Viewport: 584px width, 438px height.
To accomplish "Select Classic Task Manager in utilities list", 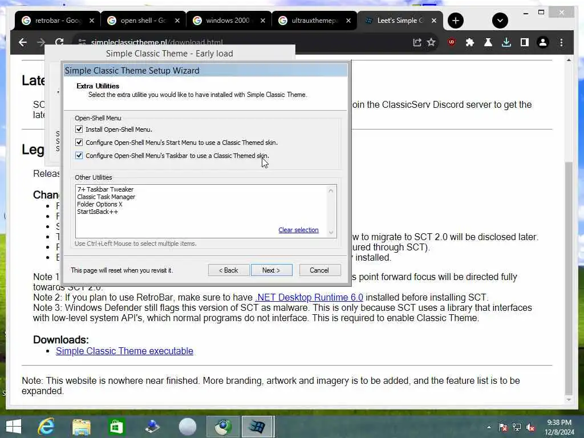I will point(106,197).
